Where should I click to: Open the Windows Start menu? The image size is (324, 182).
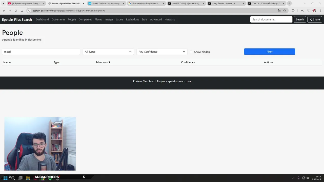(x=5, y=178)
